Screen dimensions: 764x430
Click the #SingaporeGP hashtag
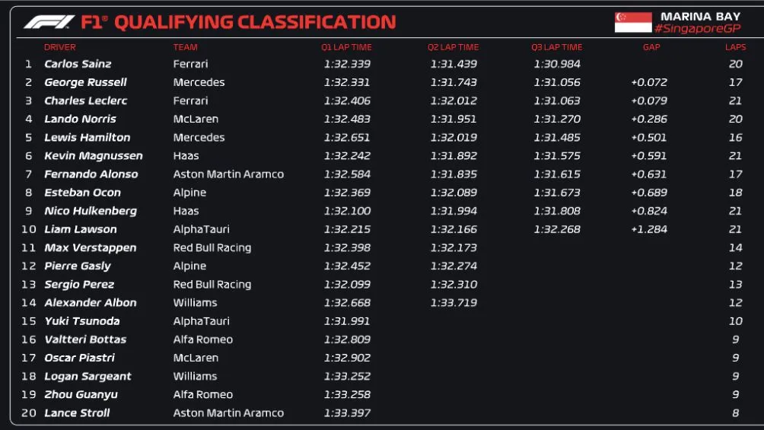coord(697,29)
